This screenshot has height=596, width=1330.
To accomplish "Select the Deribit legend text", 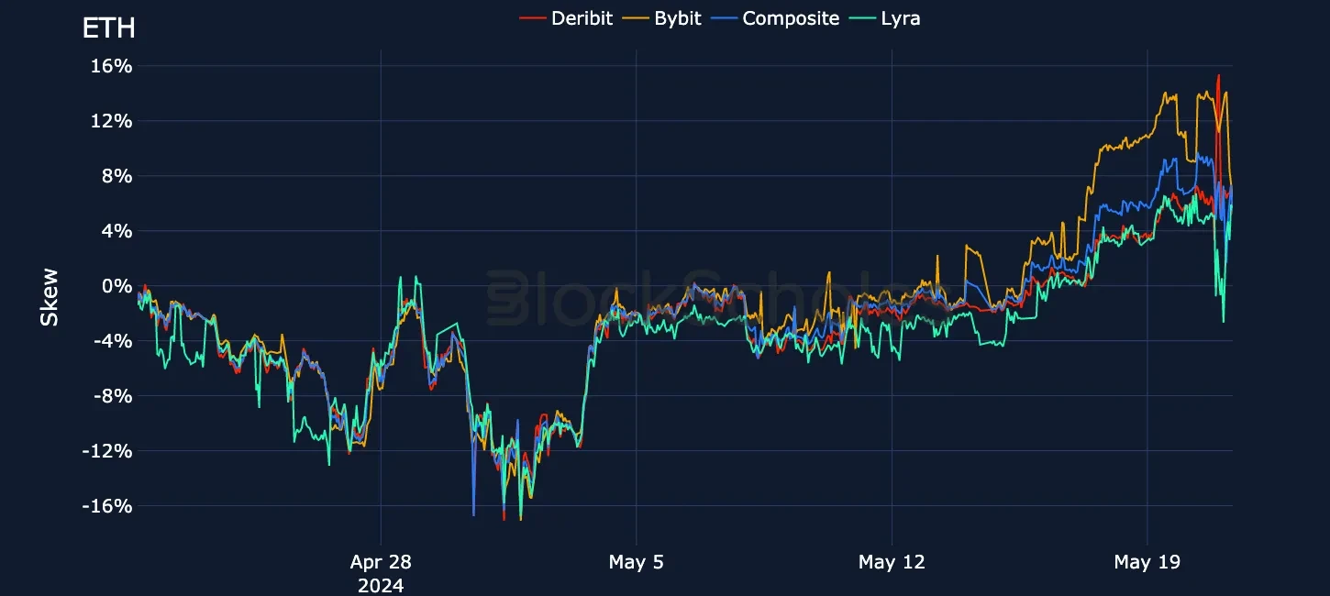I will tap(581, 17).
